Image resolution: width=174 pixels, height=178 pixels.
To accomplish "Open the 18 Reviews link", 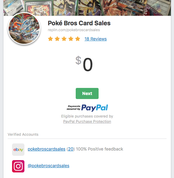I will pyautogui.click(x=95, y=39).
